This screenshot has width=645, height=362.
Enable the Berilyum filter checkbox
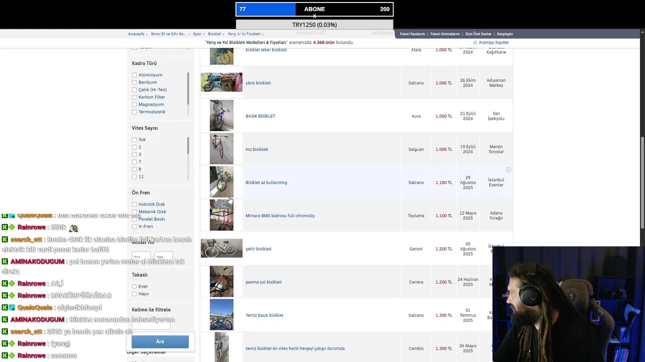(135, 82)
